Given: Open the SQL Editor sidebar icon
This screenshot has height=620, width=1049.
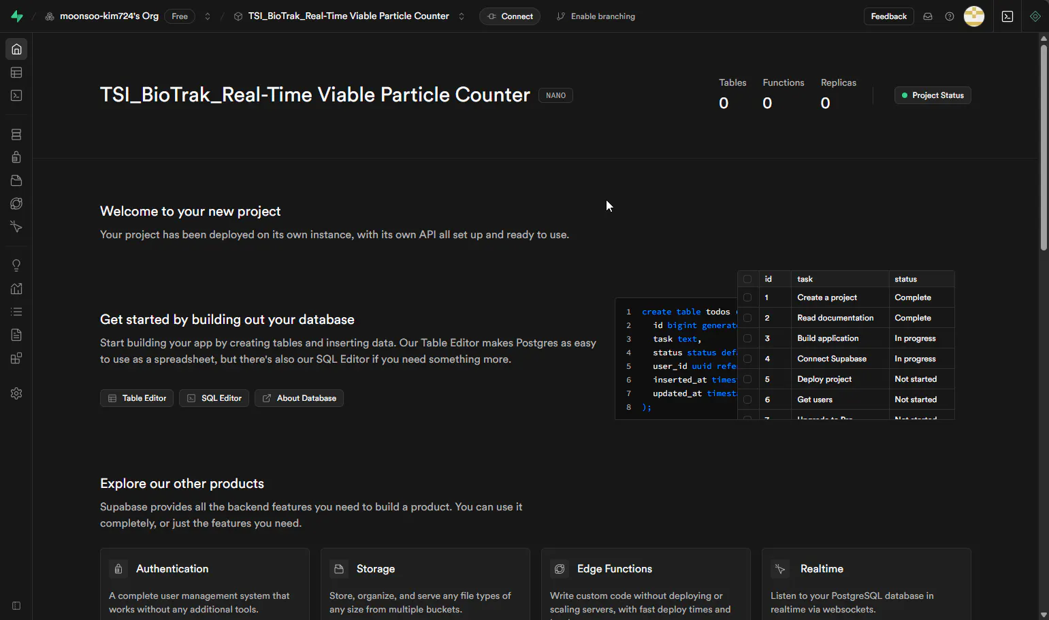Looking at the screenshot, I should click(16, 95).
